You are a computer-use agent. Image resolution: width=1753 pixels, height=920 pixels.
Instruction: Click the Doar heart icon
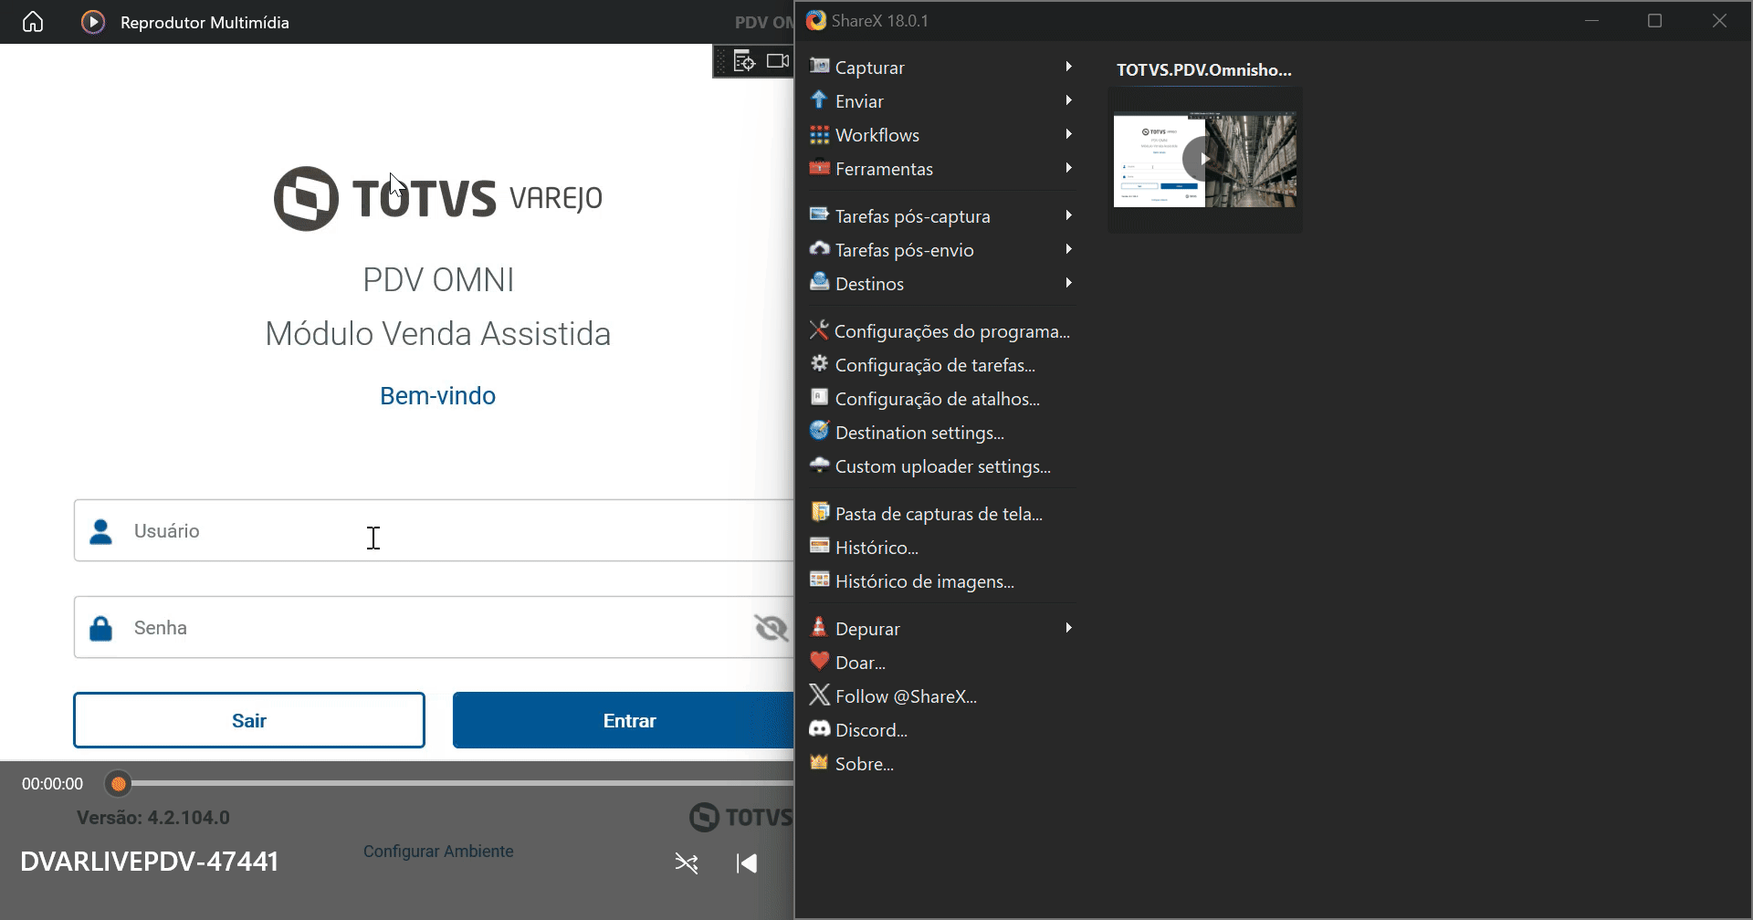coord(820,662)
